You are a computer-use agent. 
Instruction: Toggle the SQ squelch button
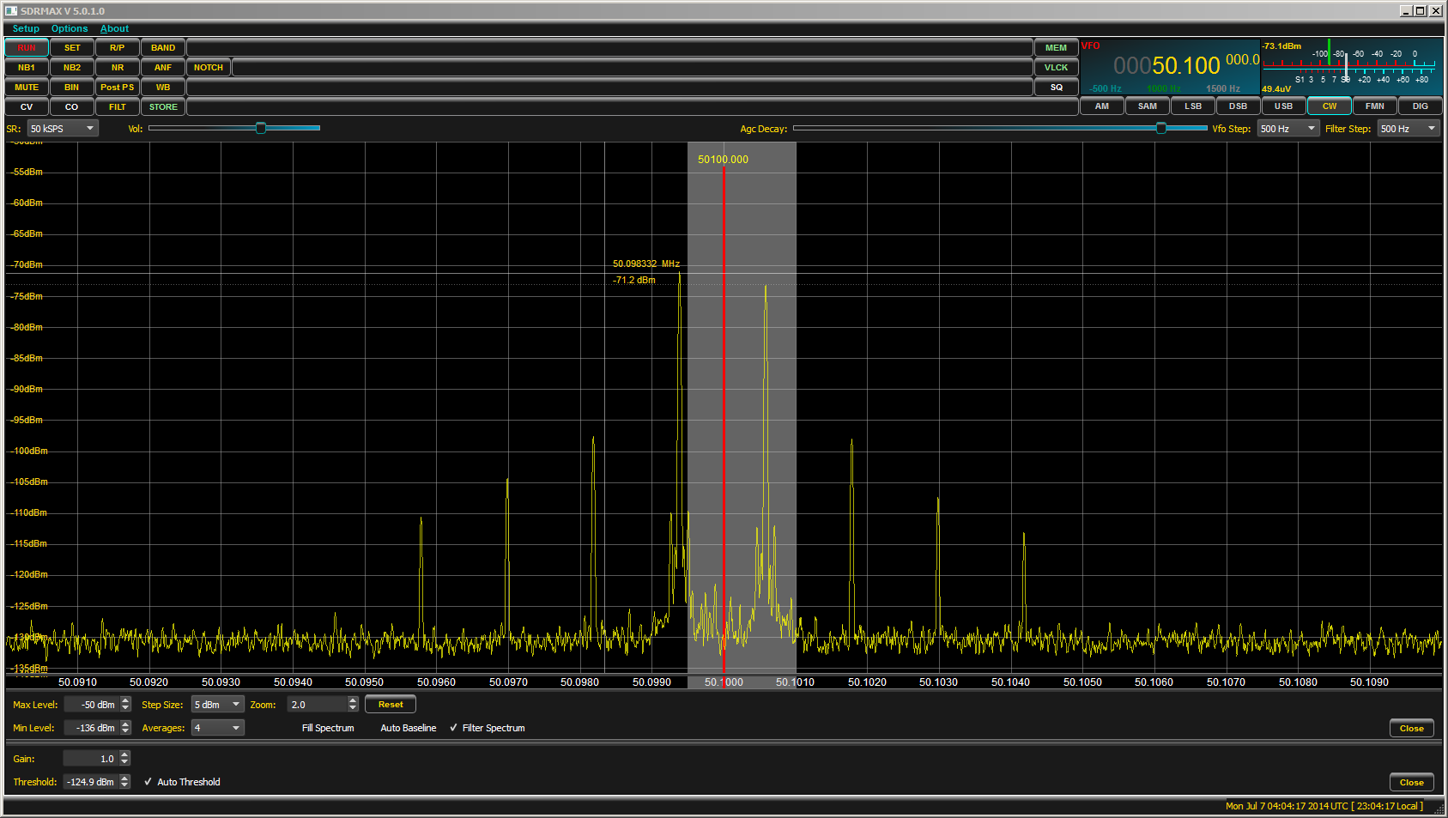click(x=1056, y=88)
